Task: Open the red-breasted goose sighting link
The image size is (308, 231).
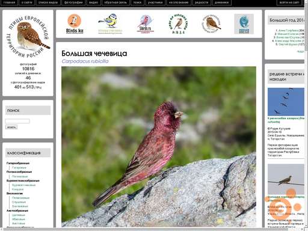Action: point(286,120)
